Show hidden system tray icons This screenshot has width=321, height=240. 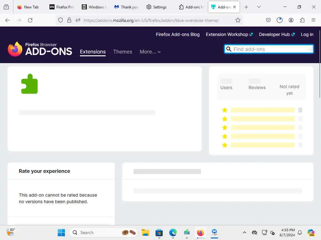[245, 232]
